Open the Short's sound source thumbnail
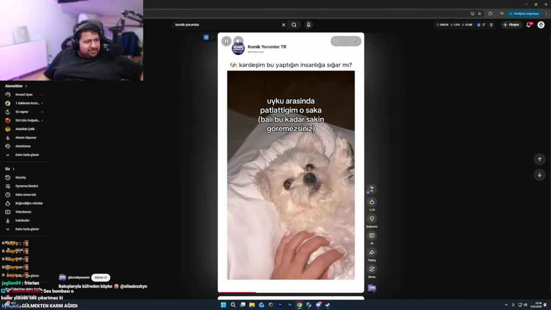This screenshot has height=310, width=551. tap(372, 288)
